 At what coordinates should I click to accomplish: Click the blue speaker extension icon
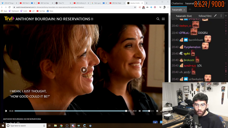pyautogui.click(x=151, y=7)
